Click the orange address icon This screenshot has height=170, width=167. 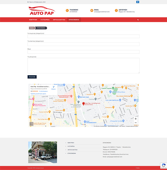116,10
